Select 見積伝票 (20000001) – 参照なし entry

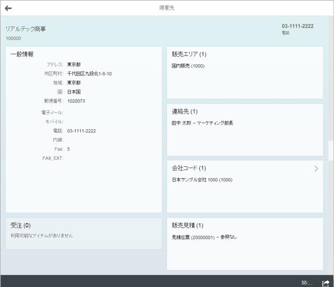204,237
